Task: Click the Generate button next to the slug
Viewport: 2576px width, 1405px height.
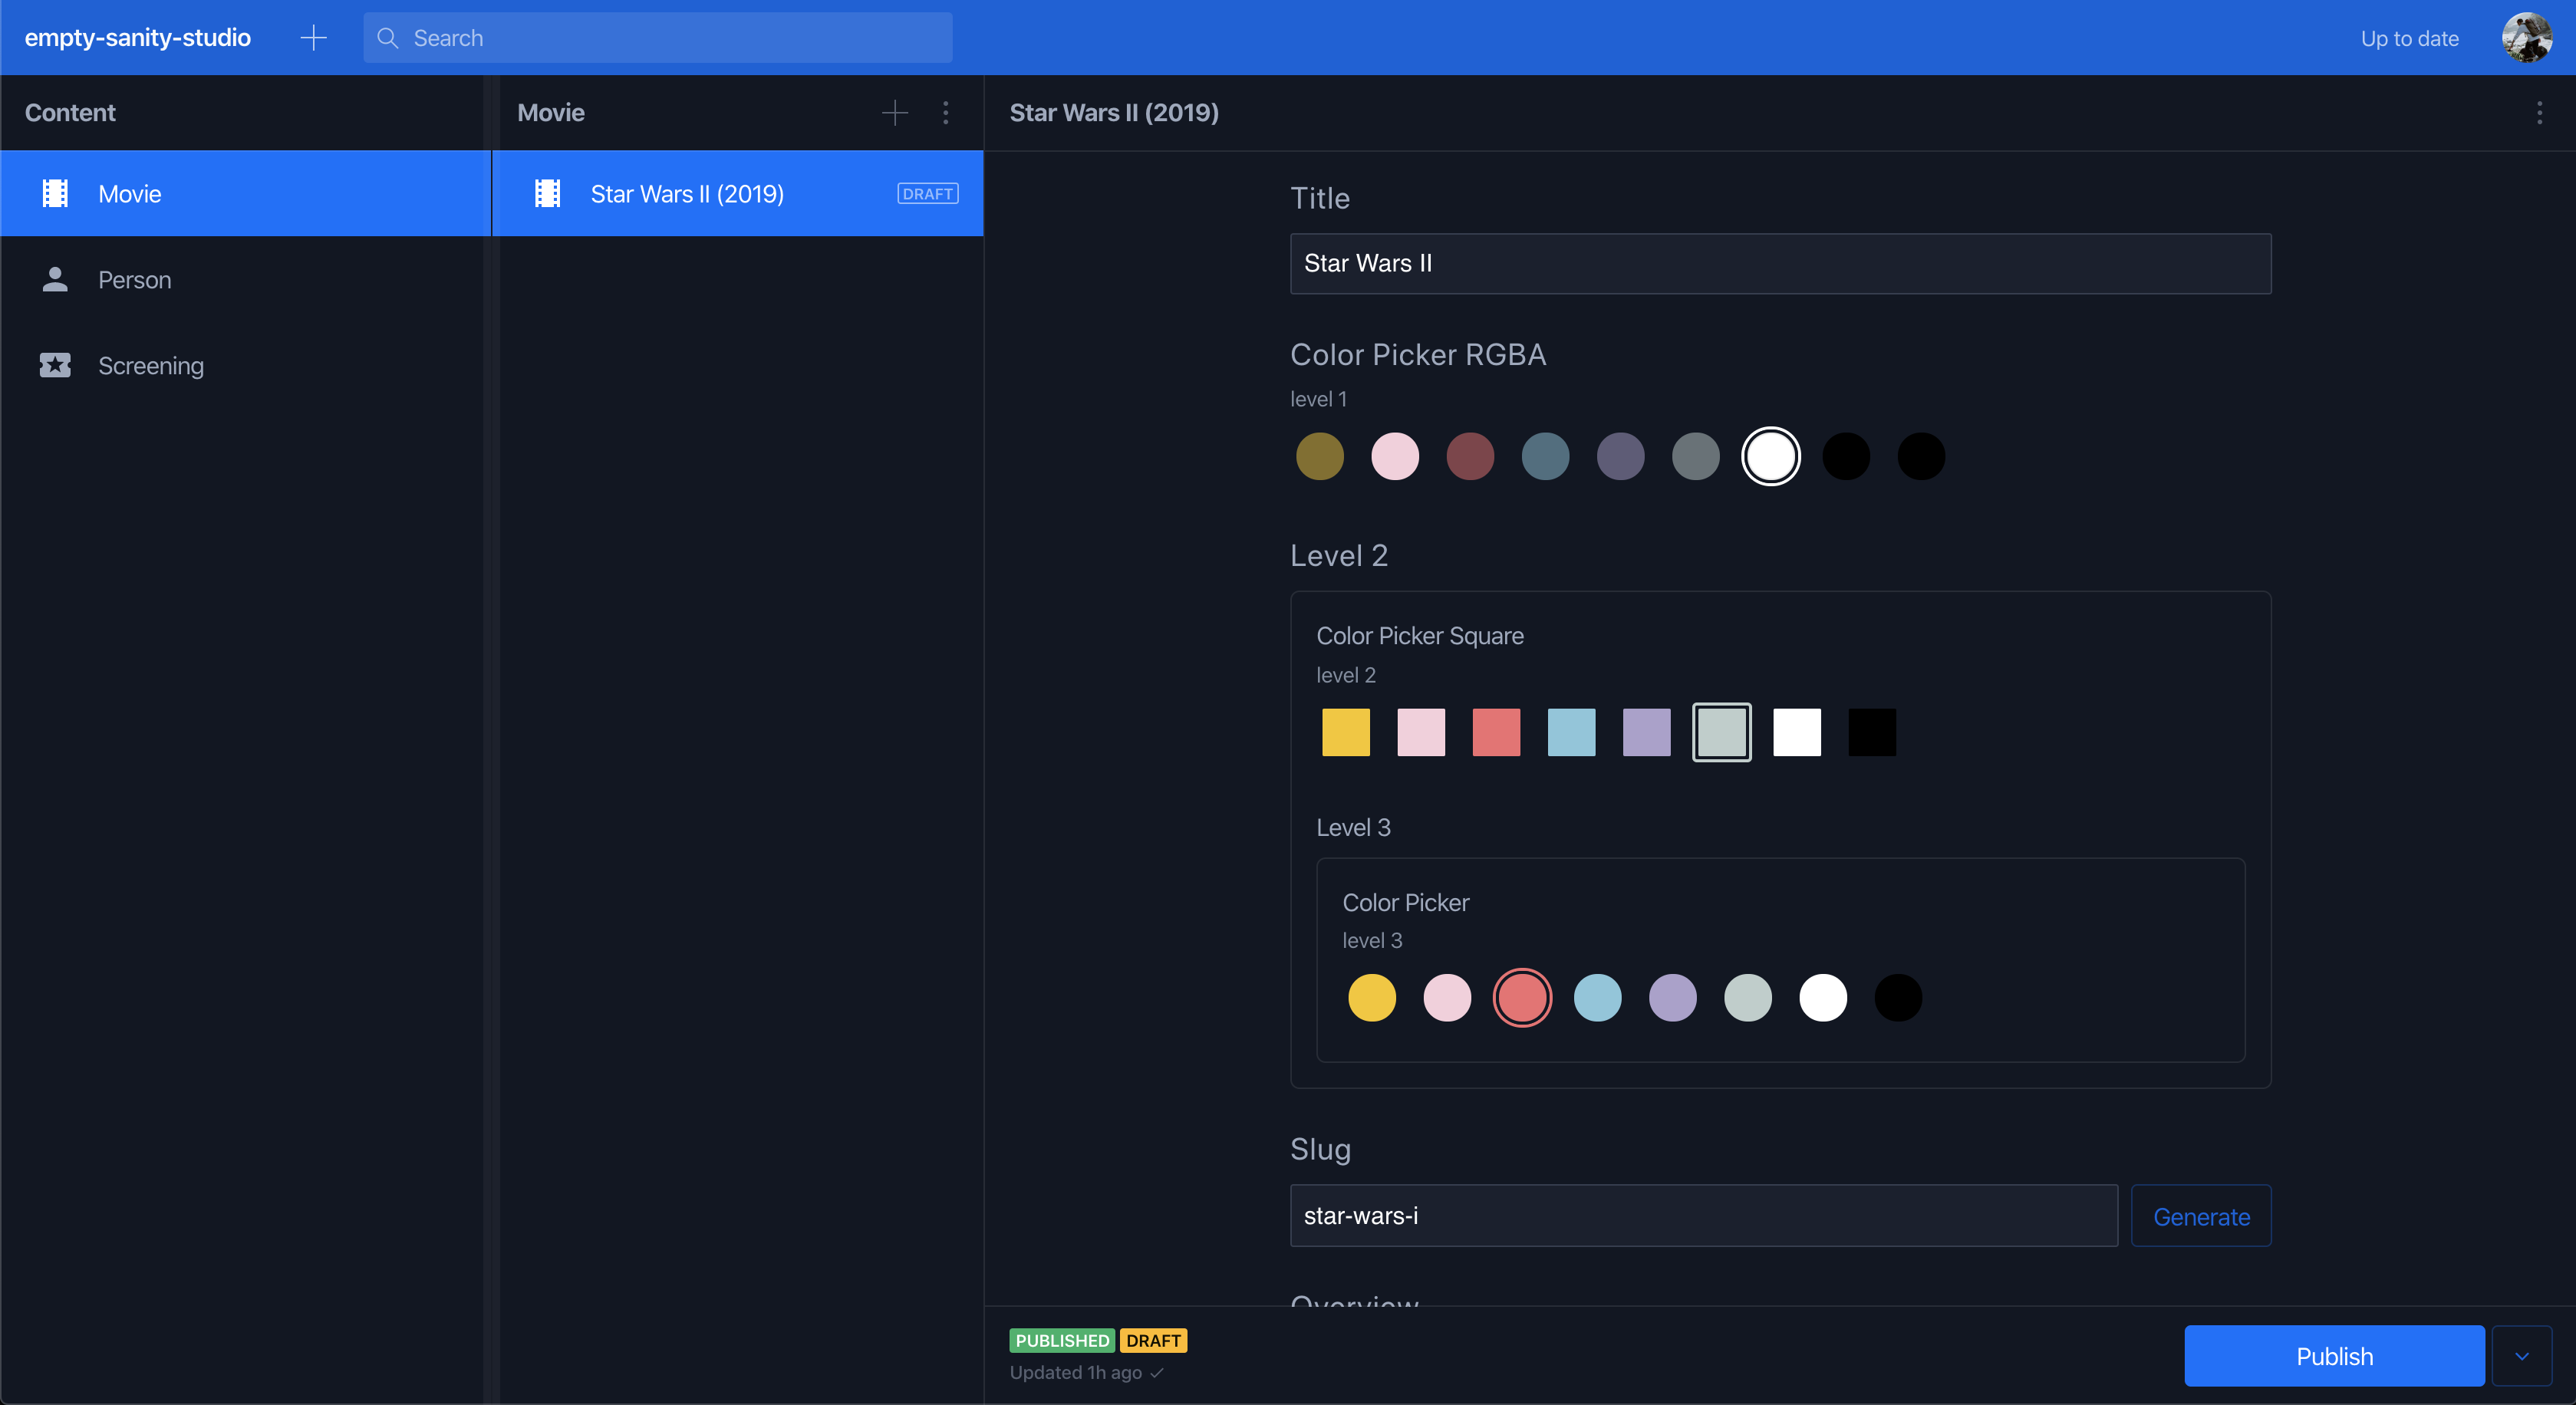Action: point(2200,1216)
